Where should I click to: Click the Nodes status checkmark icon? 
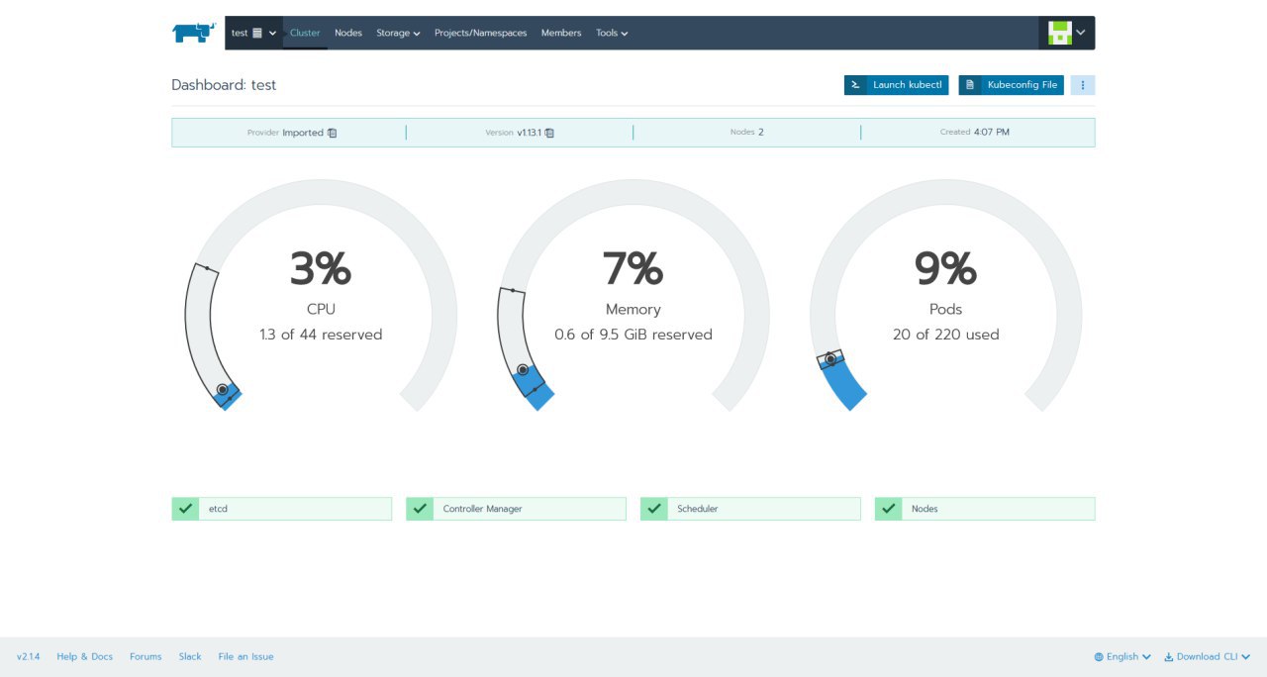(x=889, y=509)
